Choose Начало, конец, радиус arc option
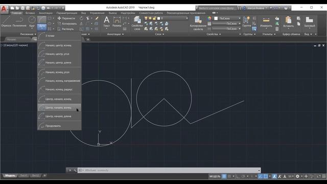Image resolution: width=327 pixels, height=184 pixels. pyautogui.click(x=59, y=89)
